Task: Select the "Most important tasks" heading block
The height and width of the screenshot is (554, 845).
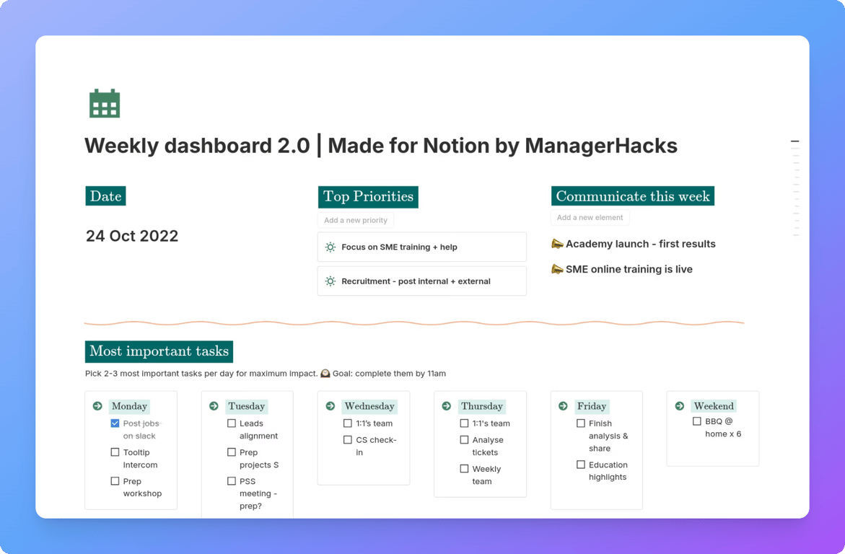Action: [158, 351]
